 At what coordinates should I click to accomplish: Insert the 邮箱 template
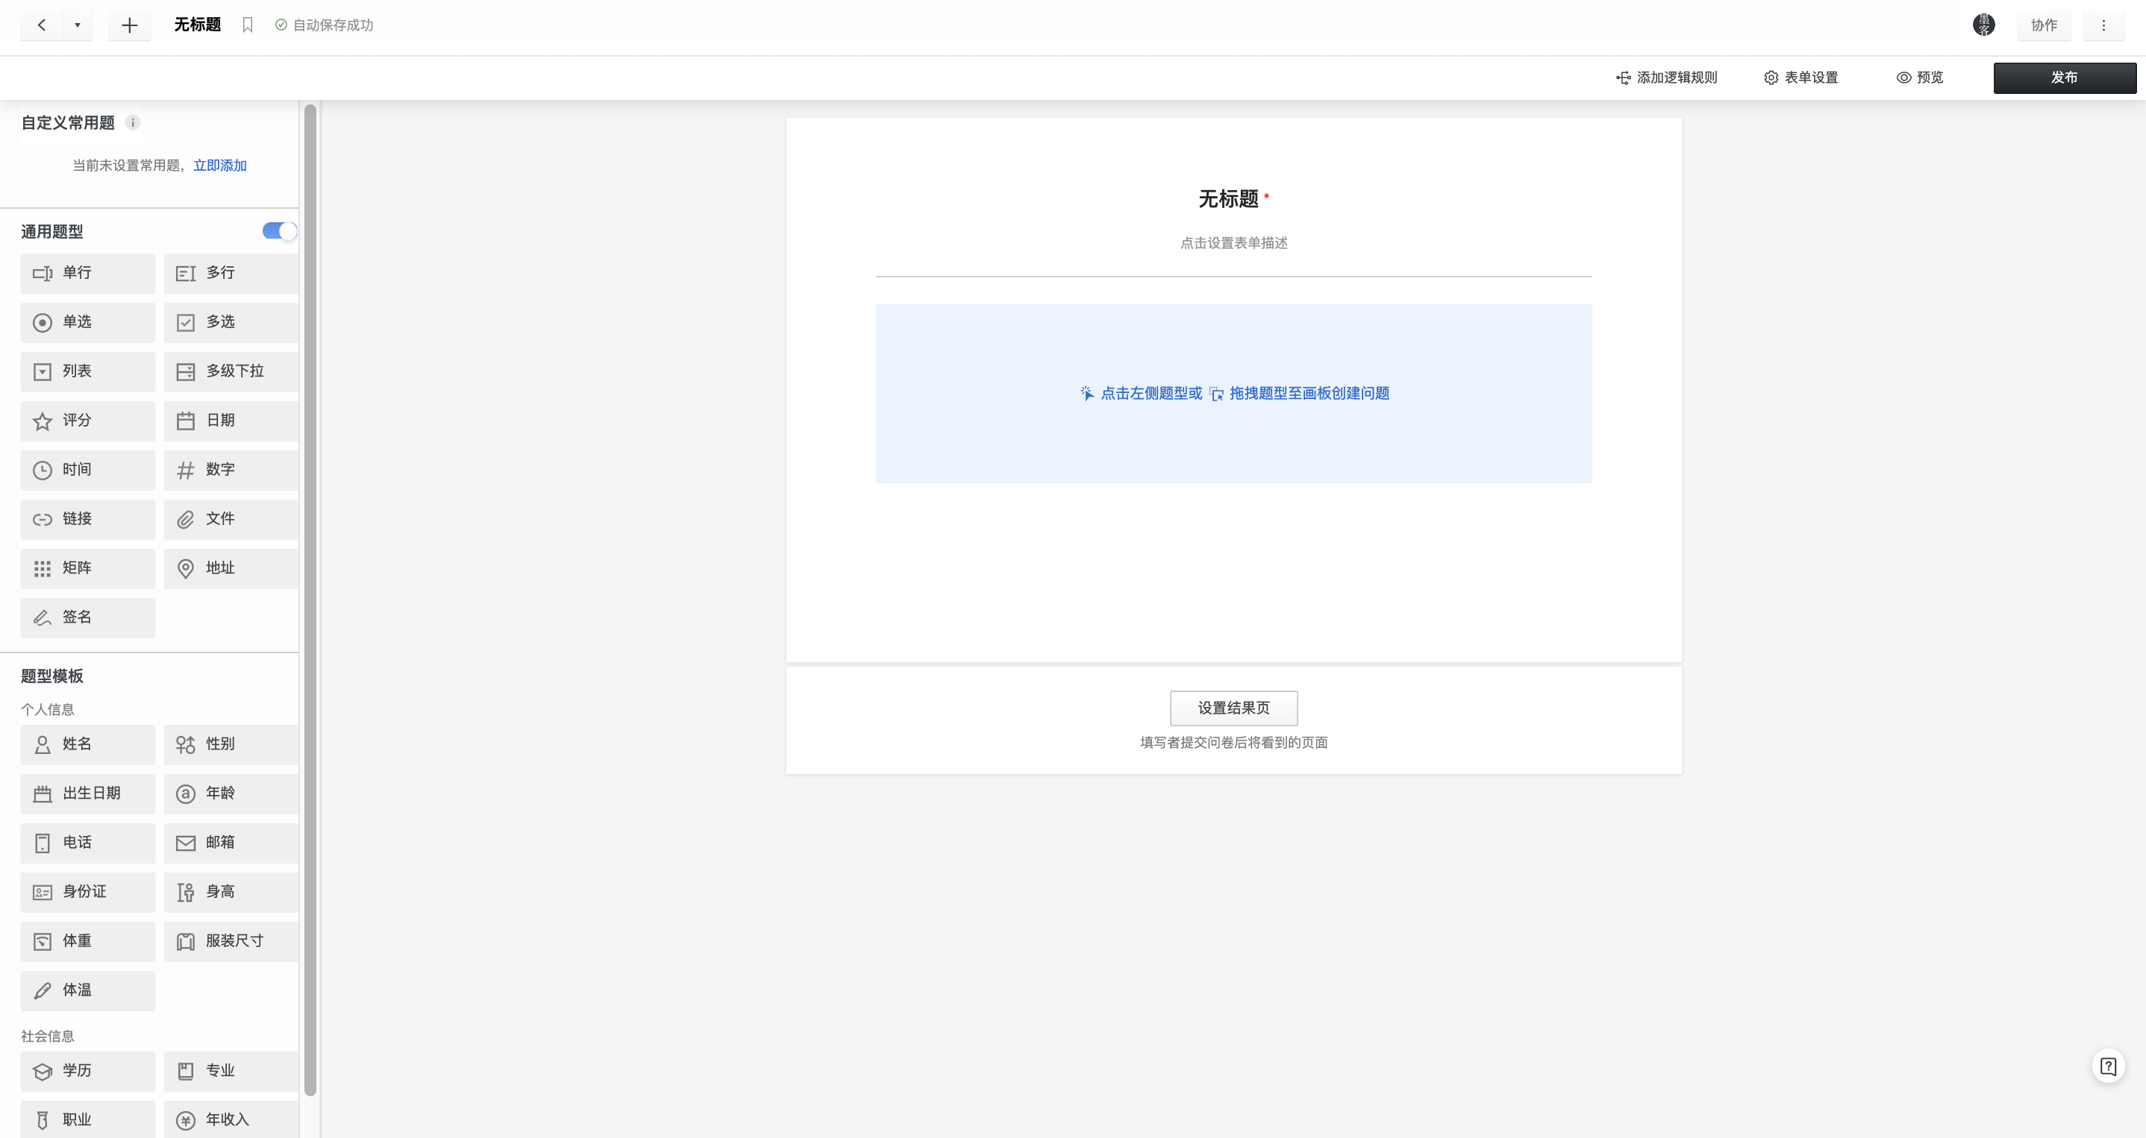(x=231, y=843)
